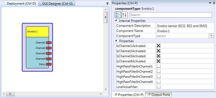216x98 pixels.
Task: Click the Channel1 output port connector
Action: point(49,43)
